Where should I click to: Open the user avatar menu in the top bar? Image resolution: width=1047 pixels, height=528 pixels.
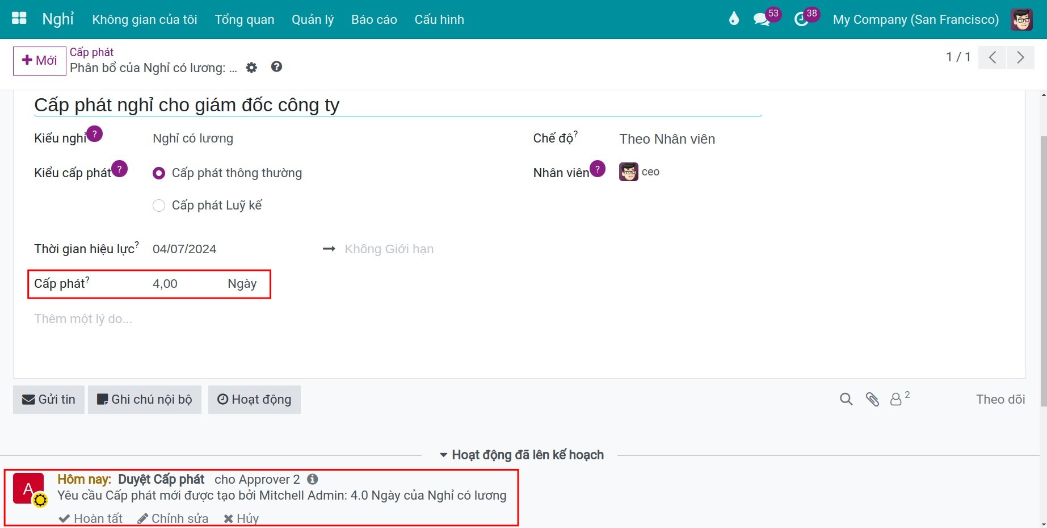(1021, 19)
